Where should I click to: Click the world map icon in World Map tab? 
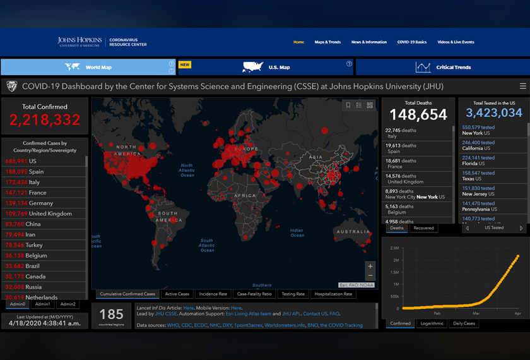[73, 67]
